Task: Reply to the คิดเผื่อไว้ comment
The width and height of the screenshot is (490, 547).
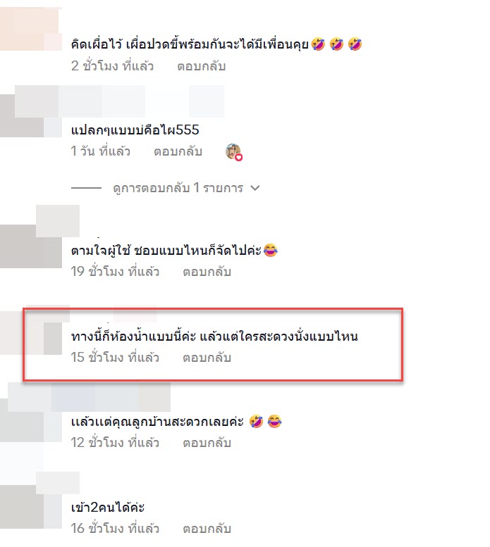Action: tap(201, 66)
